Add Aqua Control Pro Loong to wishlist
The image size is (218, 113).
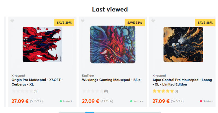click(153, 21)
